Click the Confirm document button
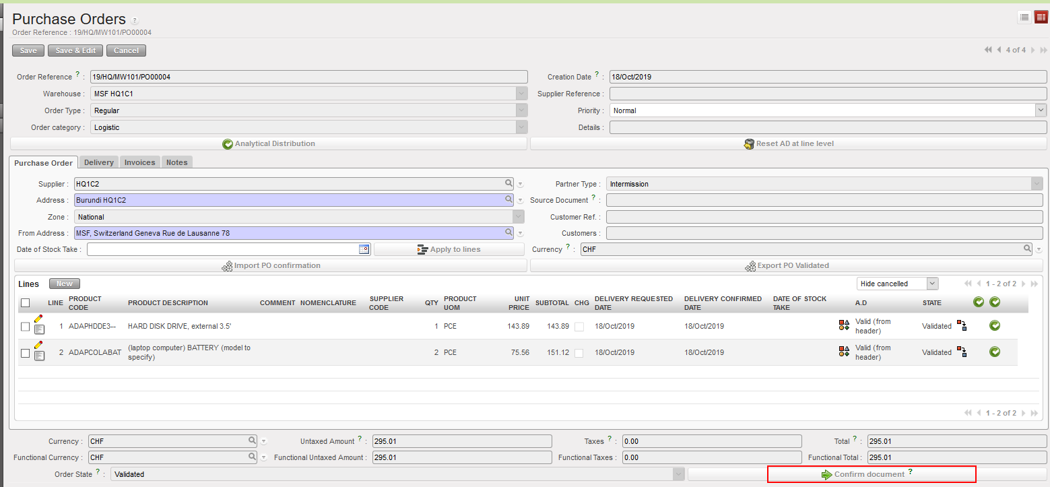Image resolution: width=1050 pixels, height=487 pixels. (872, 474)
